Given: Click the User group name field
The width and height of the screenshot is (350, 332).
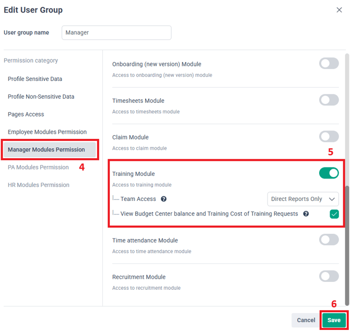Looking at the screenshot, I should click(116, 32).
